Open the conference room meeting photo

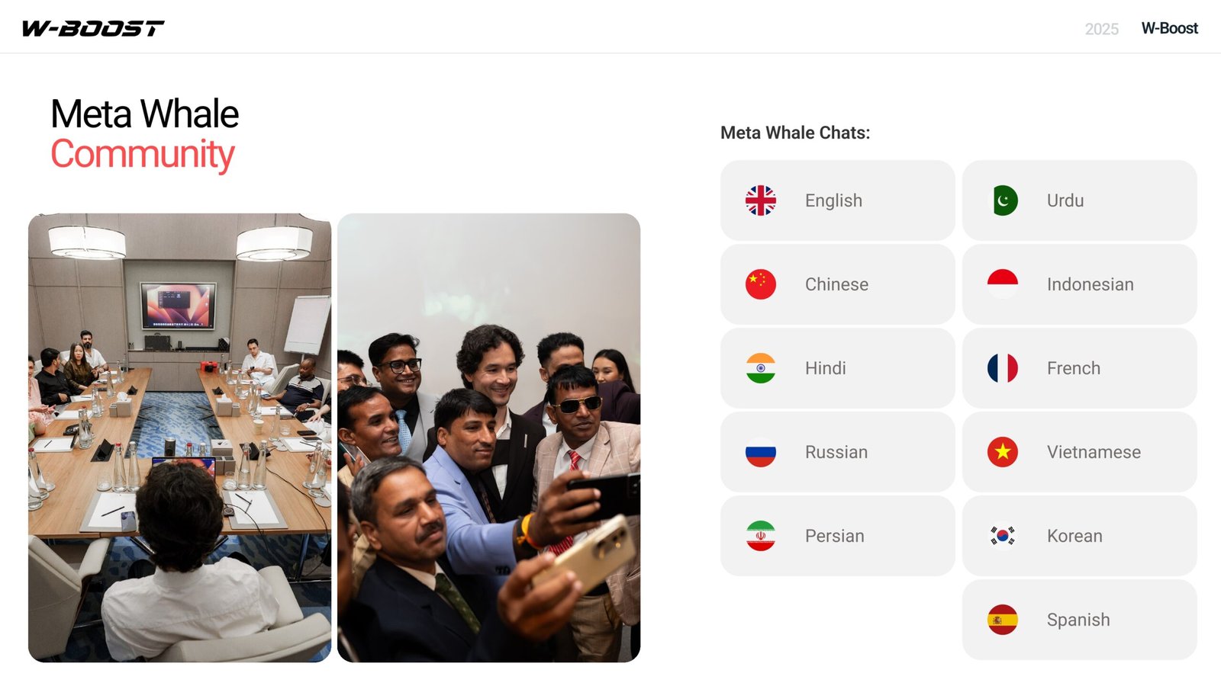(179, 438)
